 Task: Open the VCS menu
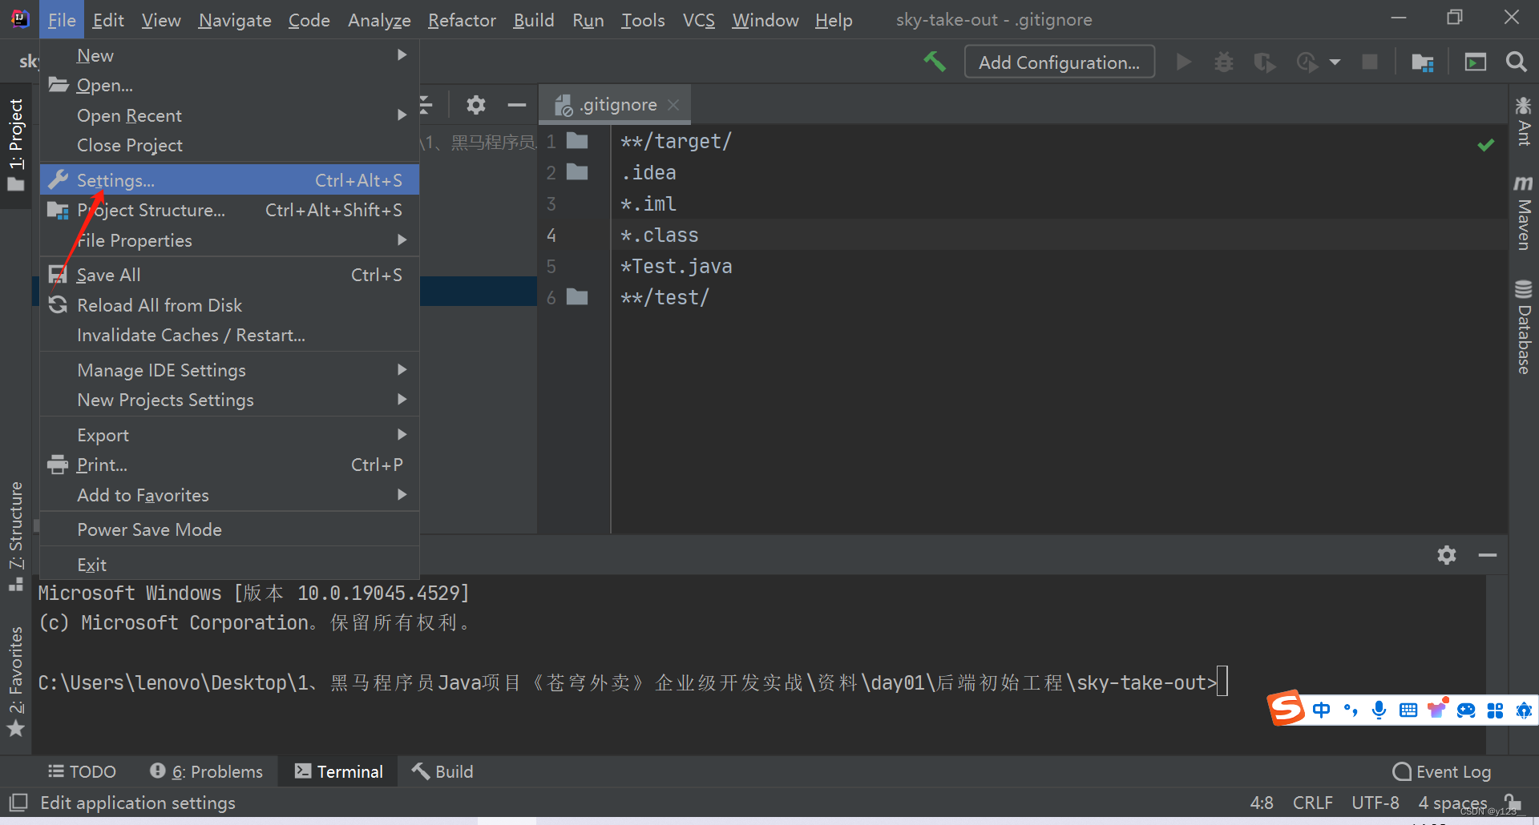coord(698,20)
